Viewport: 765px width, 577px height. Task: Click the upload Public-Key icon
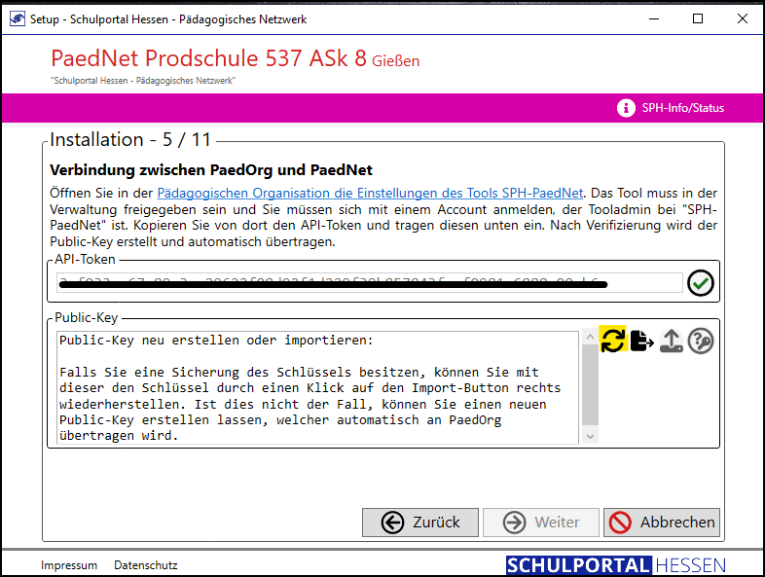672,341
